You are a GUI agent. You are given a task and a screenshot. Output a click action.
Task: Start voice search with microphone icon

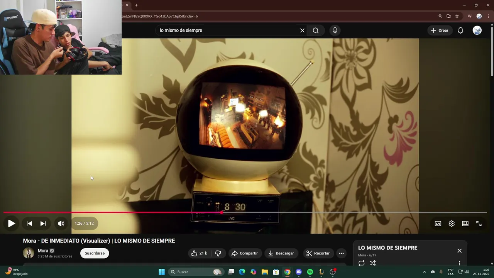pyautogui.click(x=335, y=31)
